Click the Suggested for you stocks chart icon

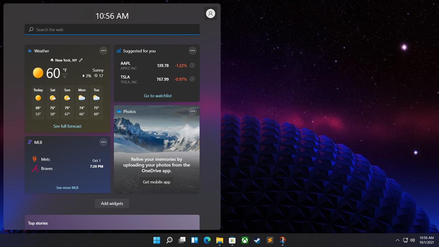pos(118,50)
